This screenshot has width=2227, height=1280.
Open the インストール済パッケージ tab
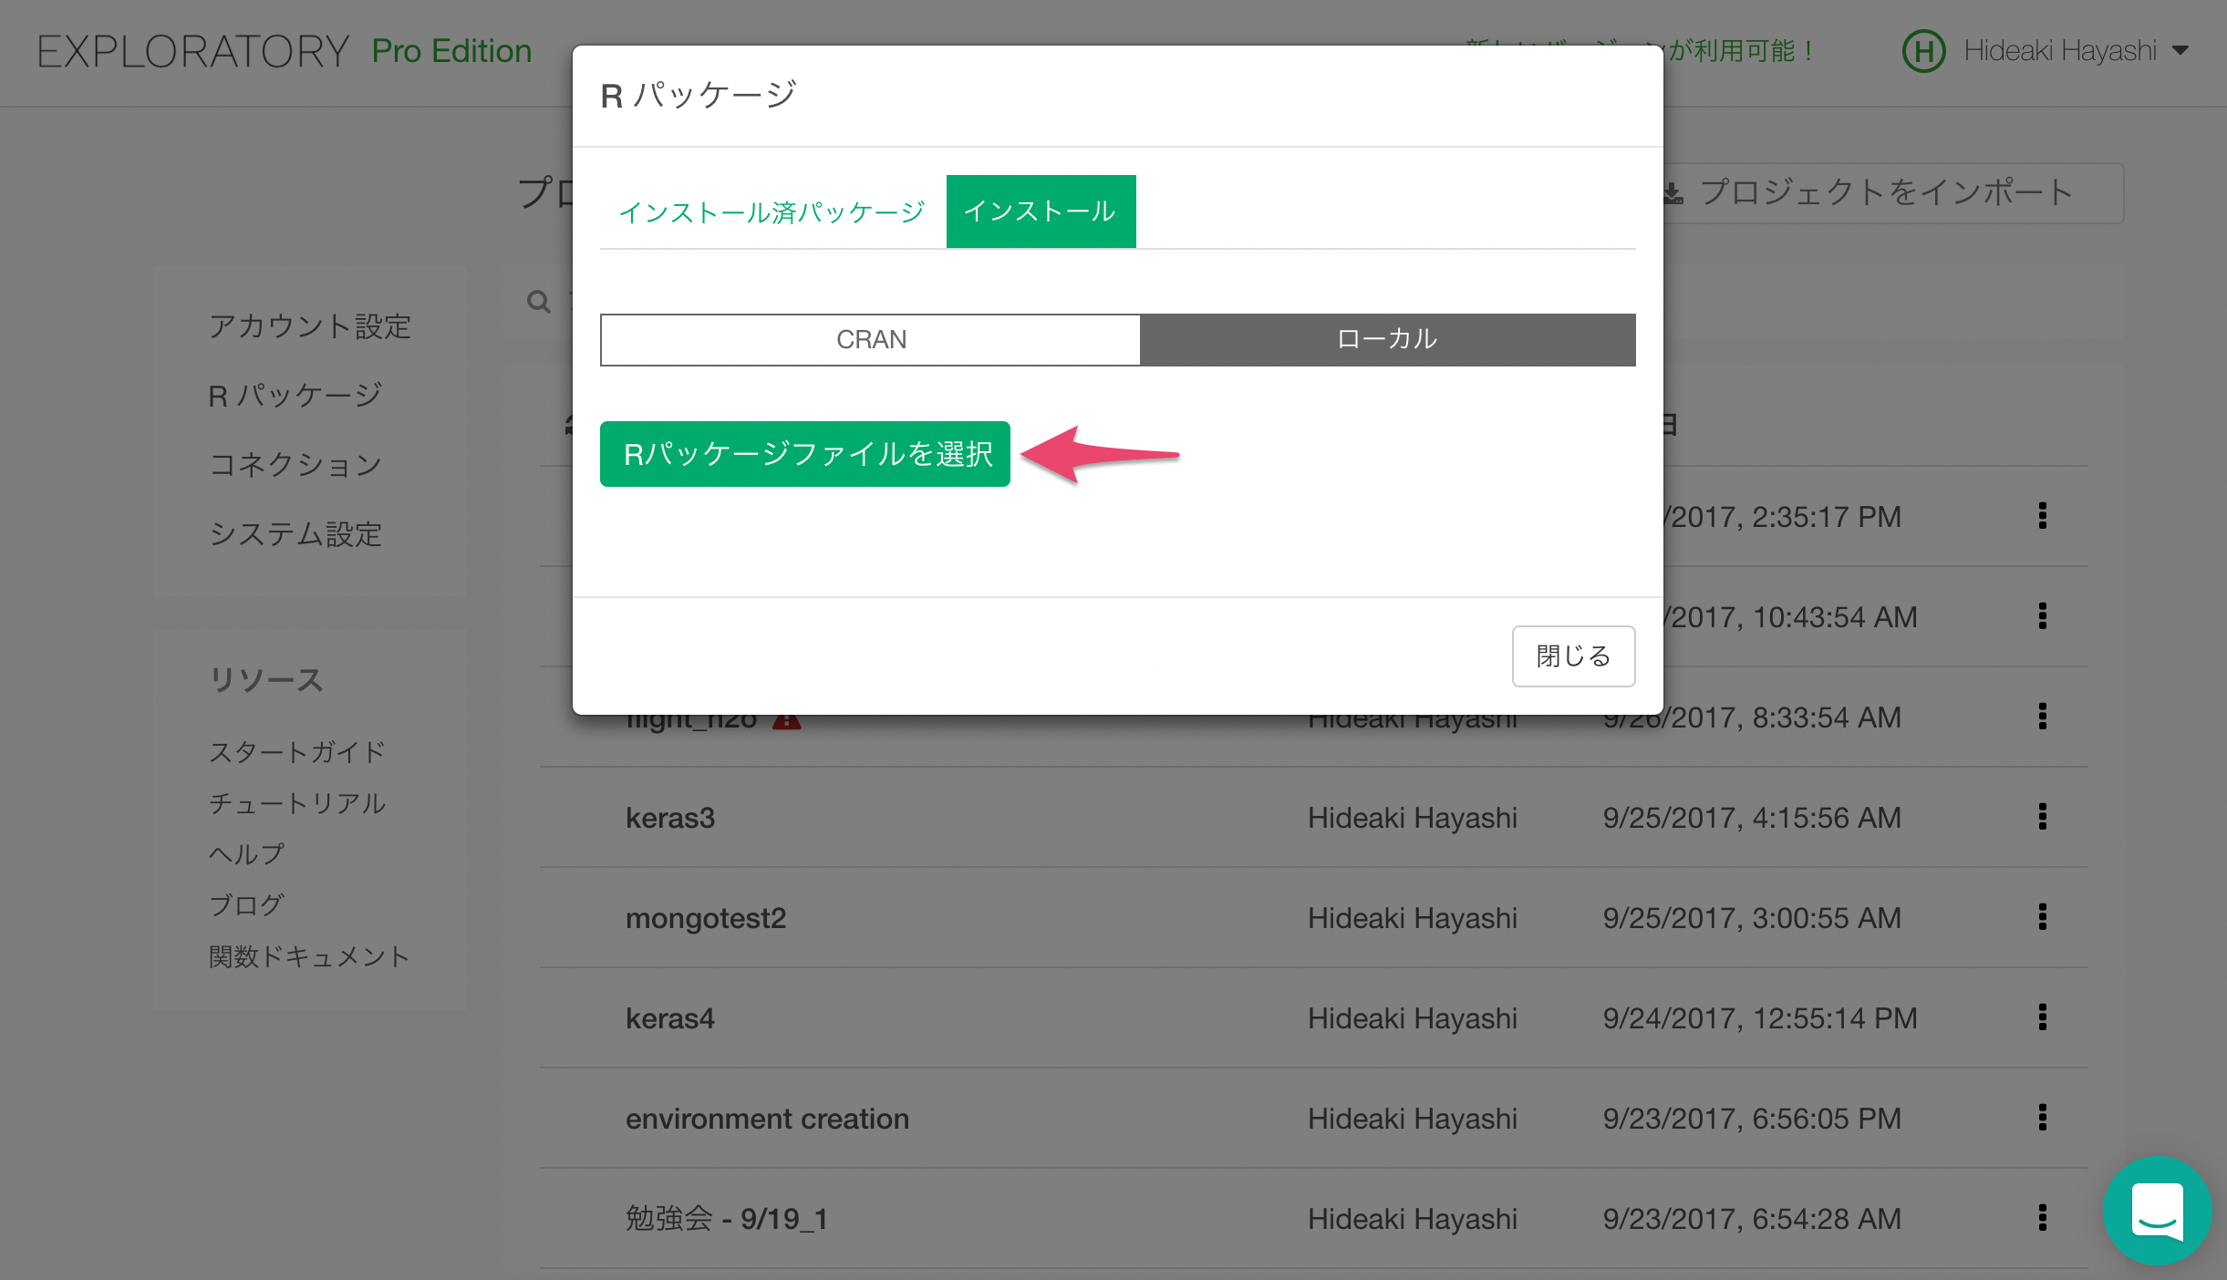(x=772, y=212)
